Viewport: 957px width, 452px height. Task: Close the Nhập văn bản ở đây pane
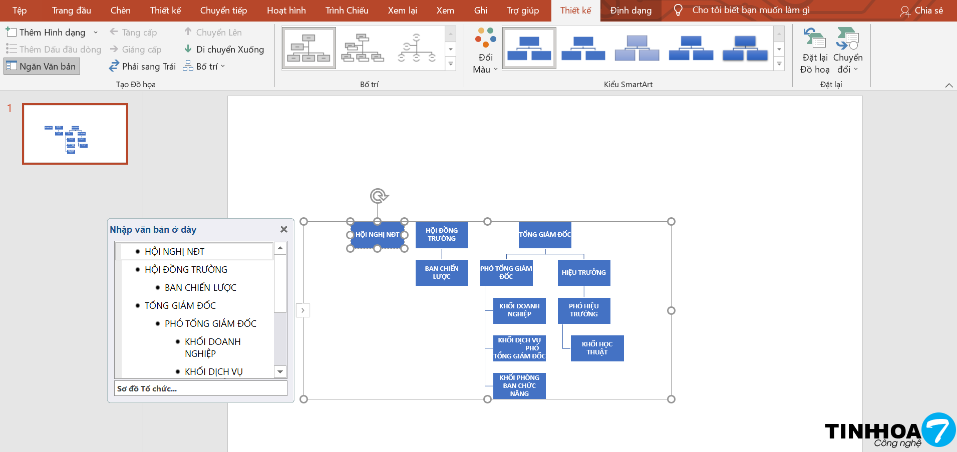click(284, 229)
